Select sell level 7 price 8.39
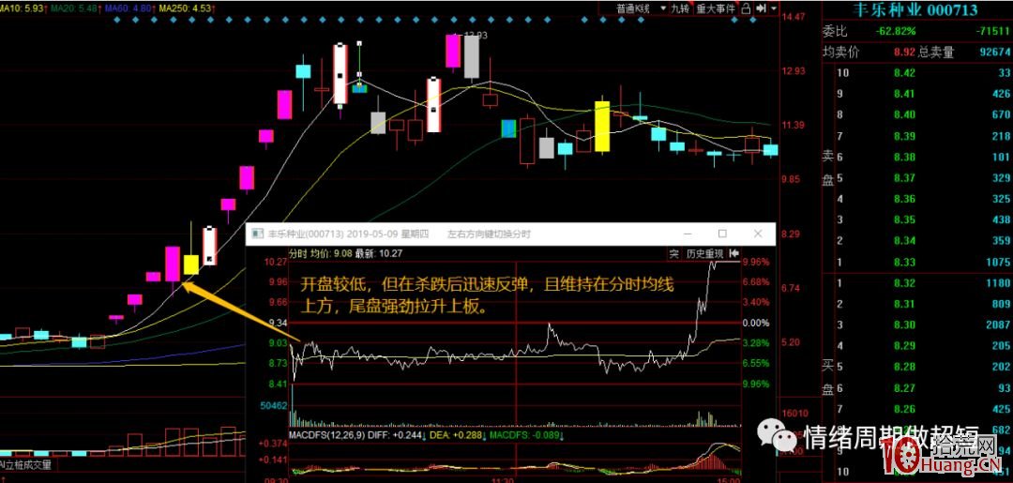1013x483 pixels. coord(905,136)
